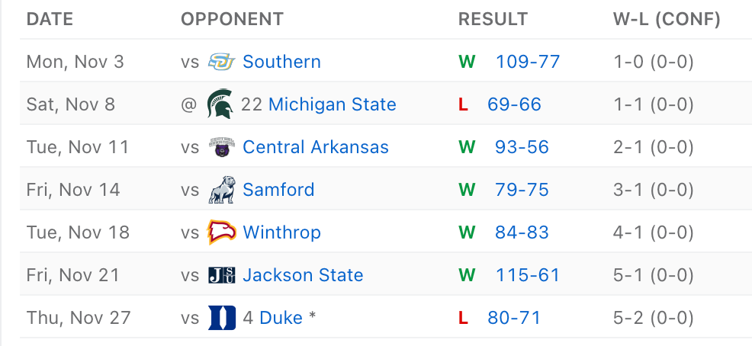This screenshot has width=752, height=346.
Task: View the 115-61 game result
Action: [x=528, y=275]
